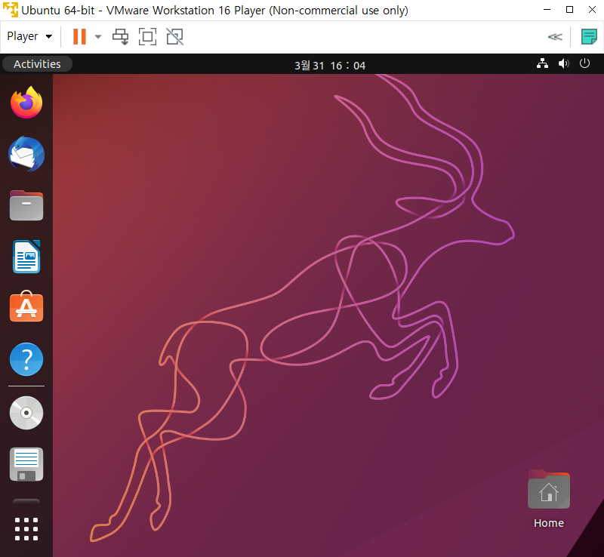
Task: Open the clock showing 16:04
Action: [x=330, y=66]
